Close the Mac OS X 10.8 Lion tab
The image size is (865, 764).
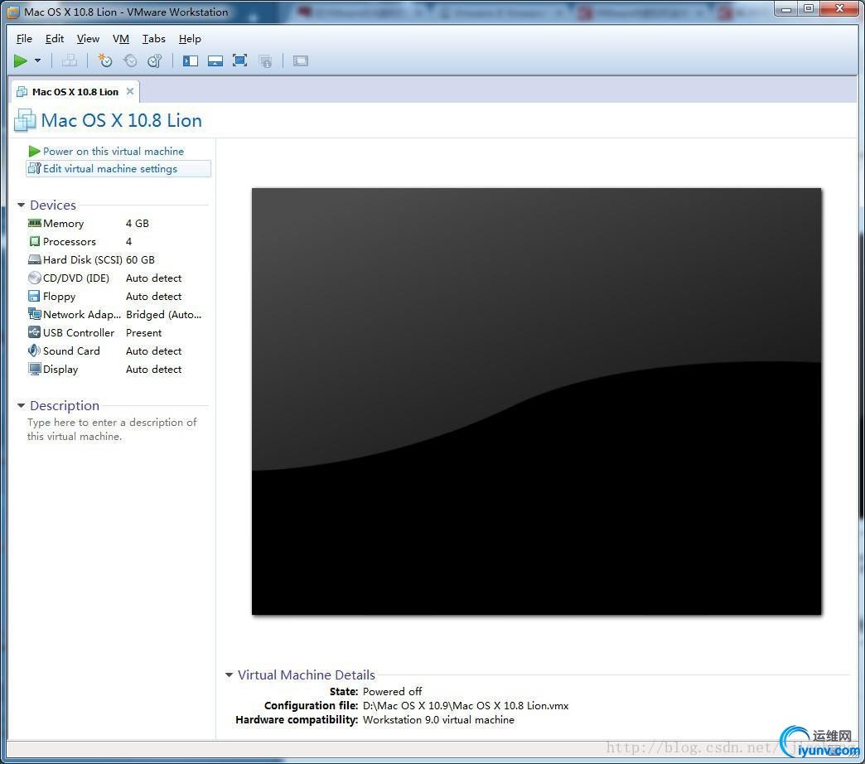click(130, 91)
